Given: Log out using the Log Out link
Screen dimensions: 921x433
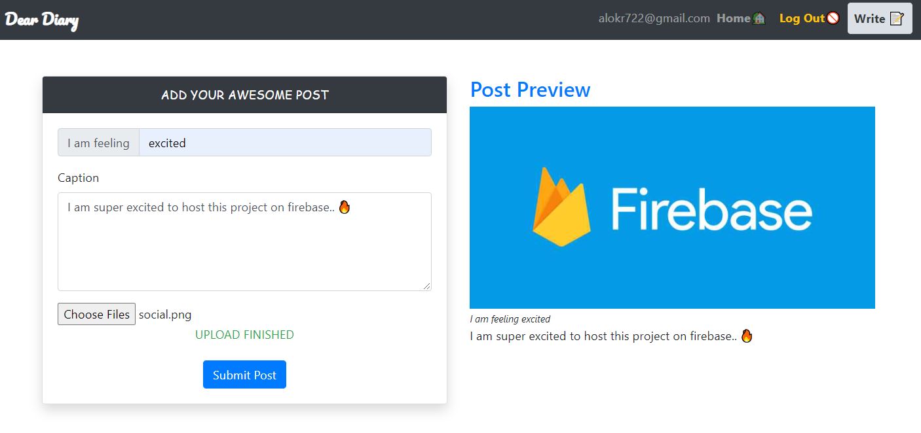Looking at the screenshot, I should pos(809,18).
